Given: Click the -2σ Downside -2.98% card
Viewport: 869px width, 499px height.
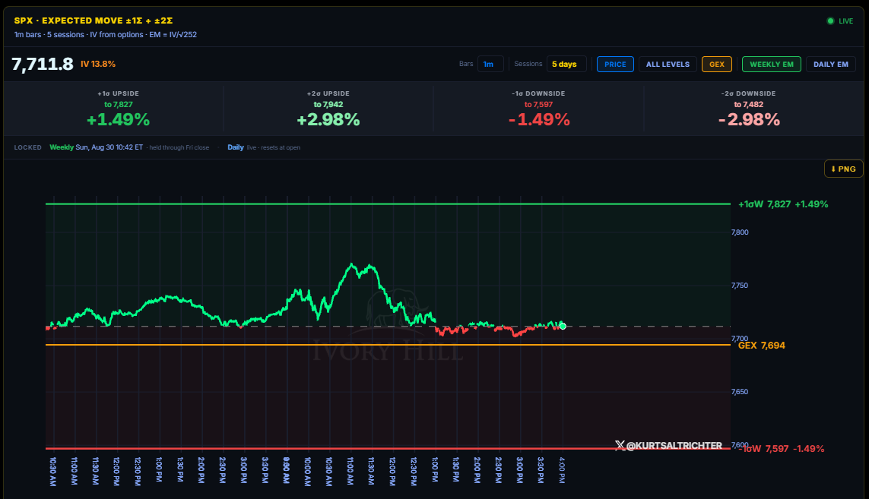Looking at the screenshot, I should (749, 109).
